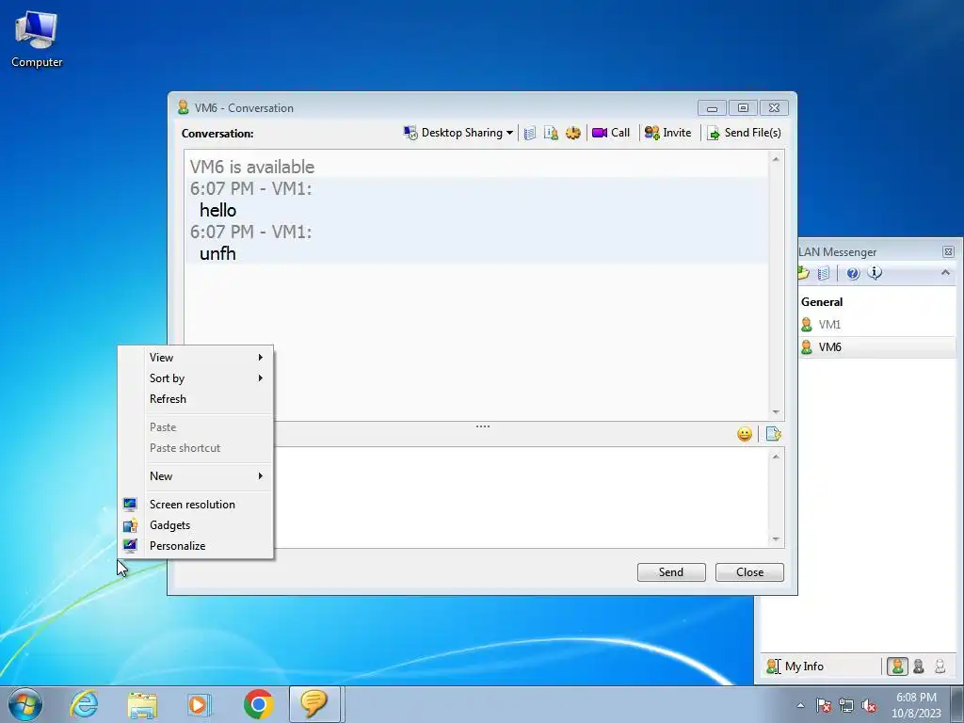Click network tray icon

[846, 705]
